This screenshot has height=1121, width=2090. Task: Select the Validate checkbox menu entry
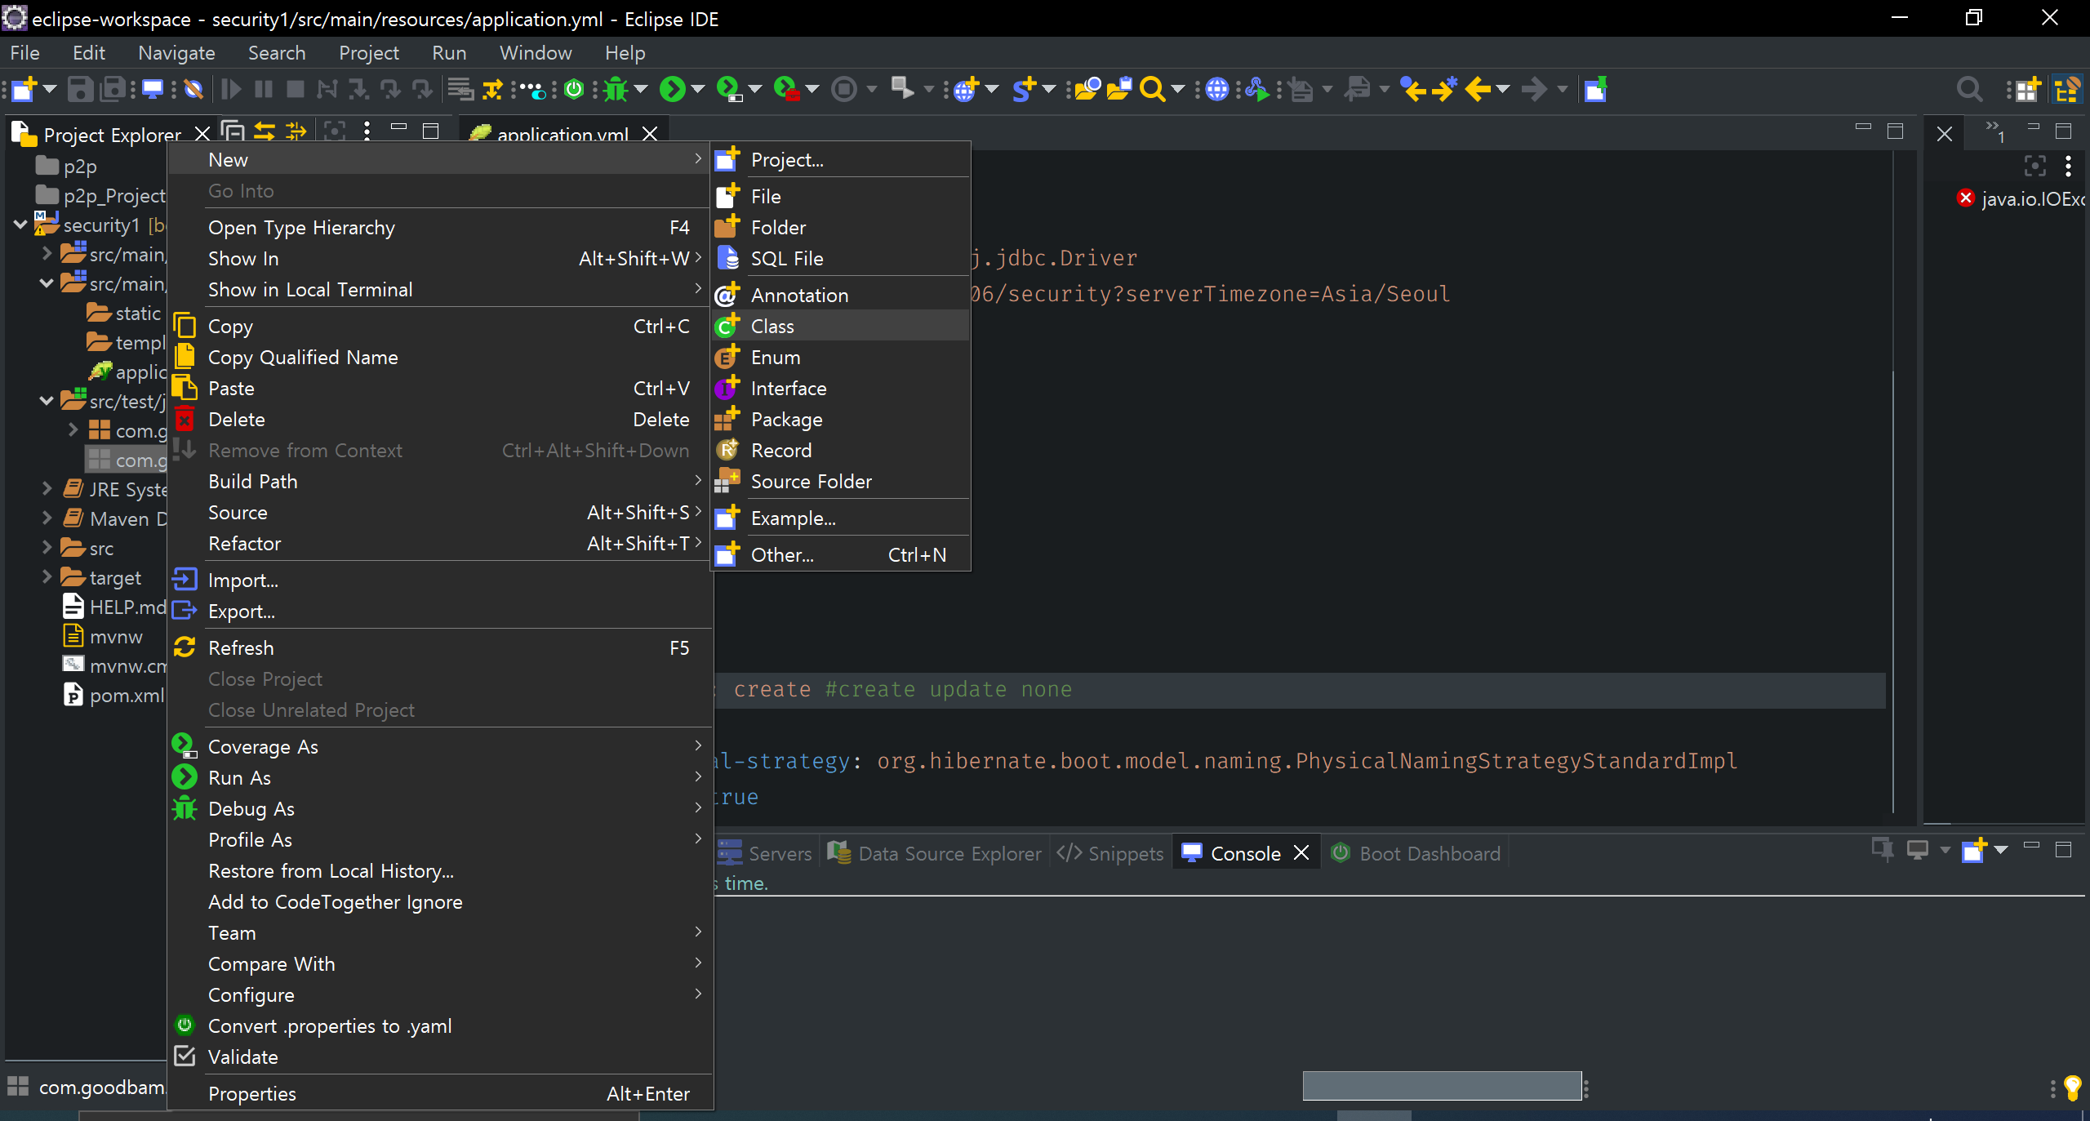243,1056
